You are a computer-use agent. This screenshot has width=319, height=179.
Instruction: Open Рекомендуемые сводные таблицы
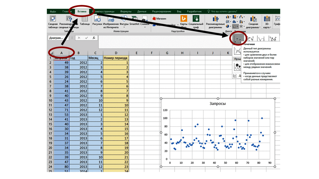click(x=69, y=22)
